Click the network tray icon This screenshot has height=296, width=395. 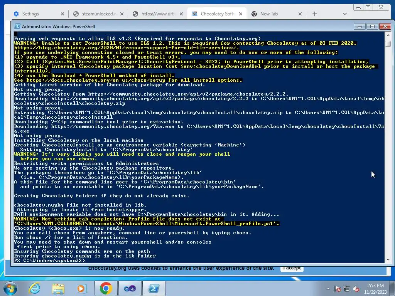[347, 289]
